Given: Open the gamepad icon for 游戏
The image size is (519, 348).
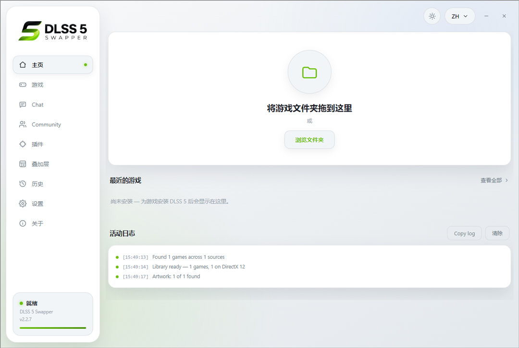Looking at the screenshot, I should 23,85.
